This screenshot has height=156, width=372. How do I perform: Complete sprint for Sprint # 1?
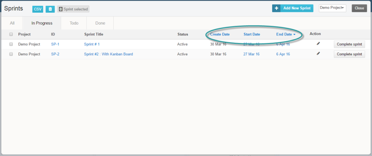[x=349, y=44]
